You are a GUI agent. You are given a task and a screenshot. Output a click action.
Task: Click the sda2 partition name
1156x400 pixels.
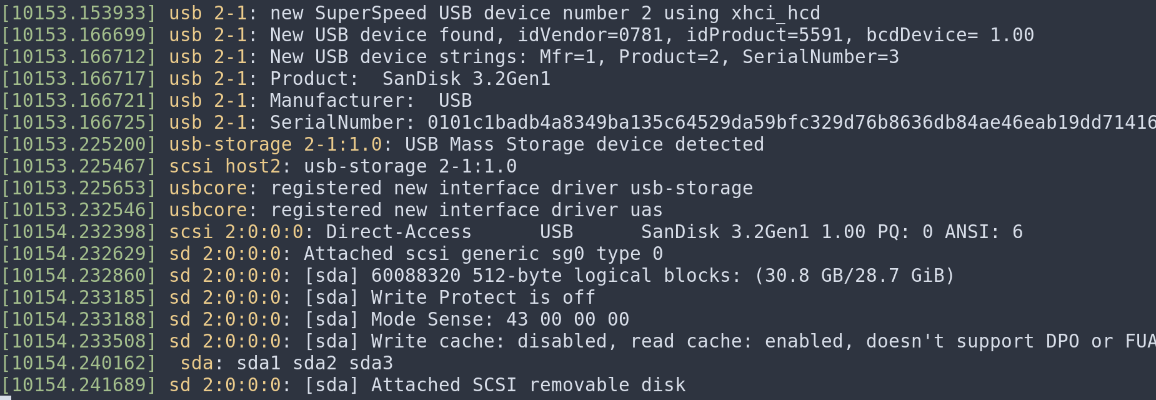coord(314,363)
